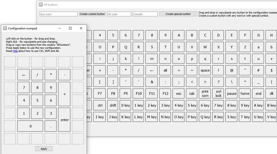Select the slash button on configuration numpad
The image size is (277, 154).
coord(37,75)
